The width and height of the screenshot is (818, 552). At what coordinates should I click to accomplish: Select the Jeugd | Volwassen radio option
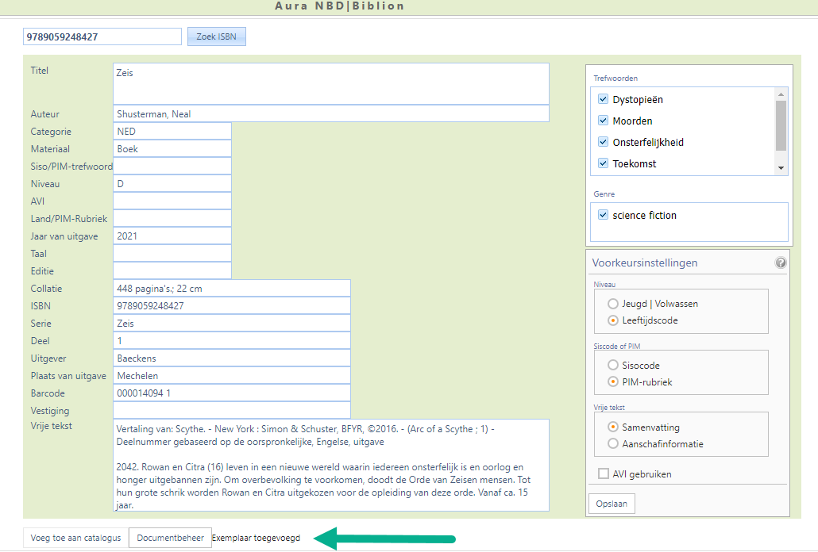pos(612,304)
